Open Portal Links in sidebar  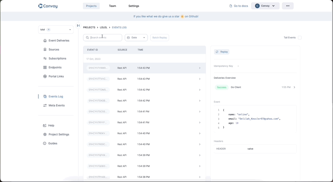coord(56,76)
